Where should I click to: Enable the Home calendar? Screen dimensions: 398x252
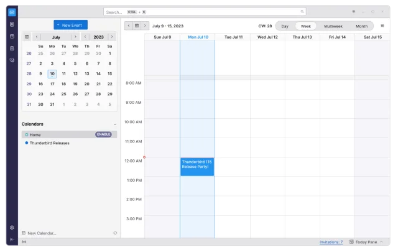104,134
